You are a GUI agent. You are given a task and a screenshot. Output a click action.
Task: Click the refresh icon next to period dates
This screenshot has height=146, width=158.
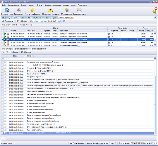coord(64,21)
